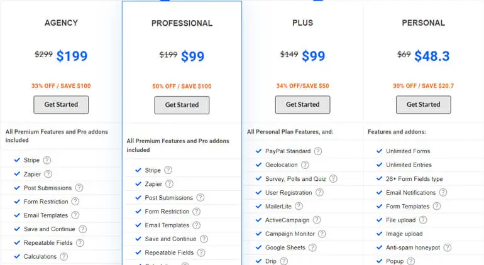
Task: Show tooltip for Professional Save and Continue
Action: tap(204, 239)
